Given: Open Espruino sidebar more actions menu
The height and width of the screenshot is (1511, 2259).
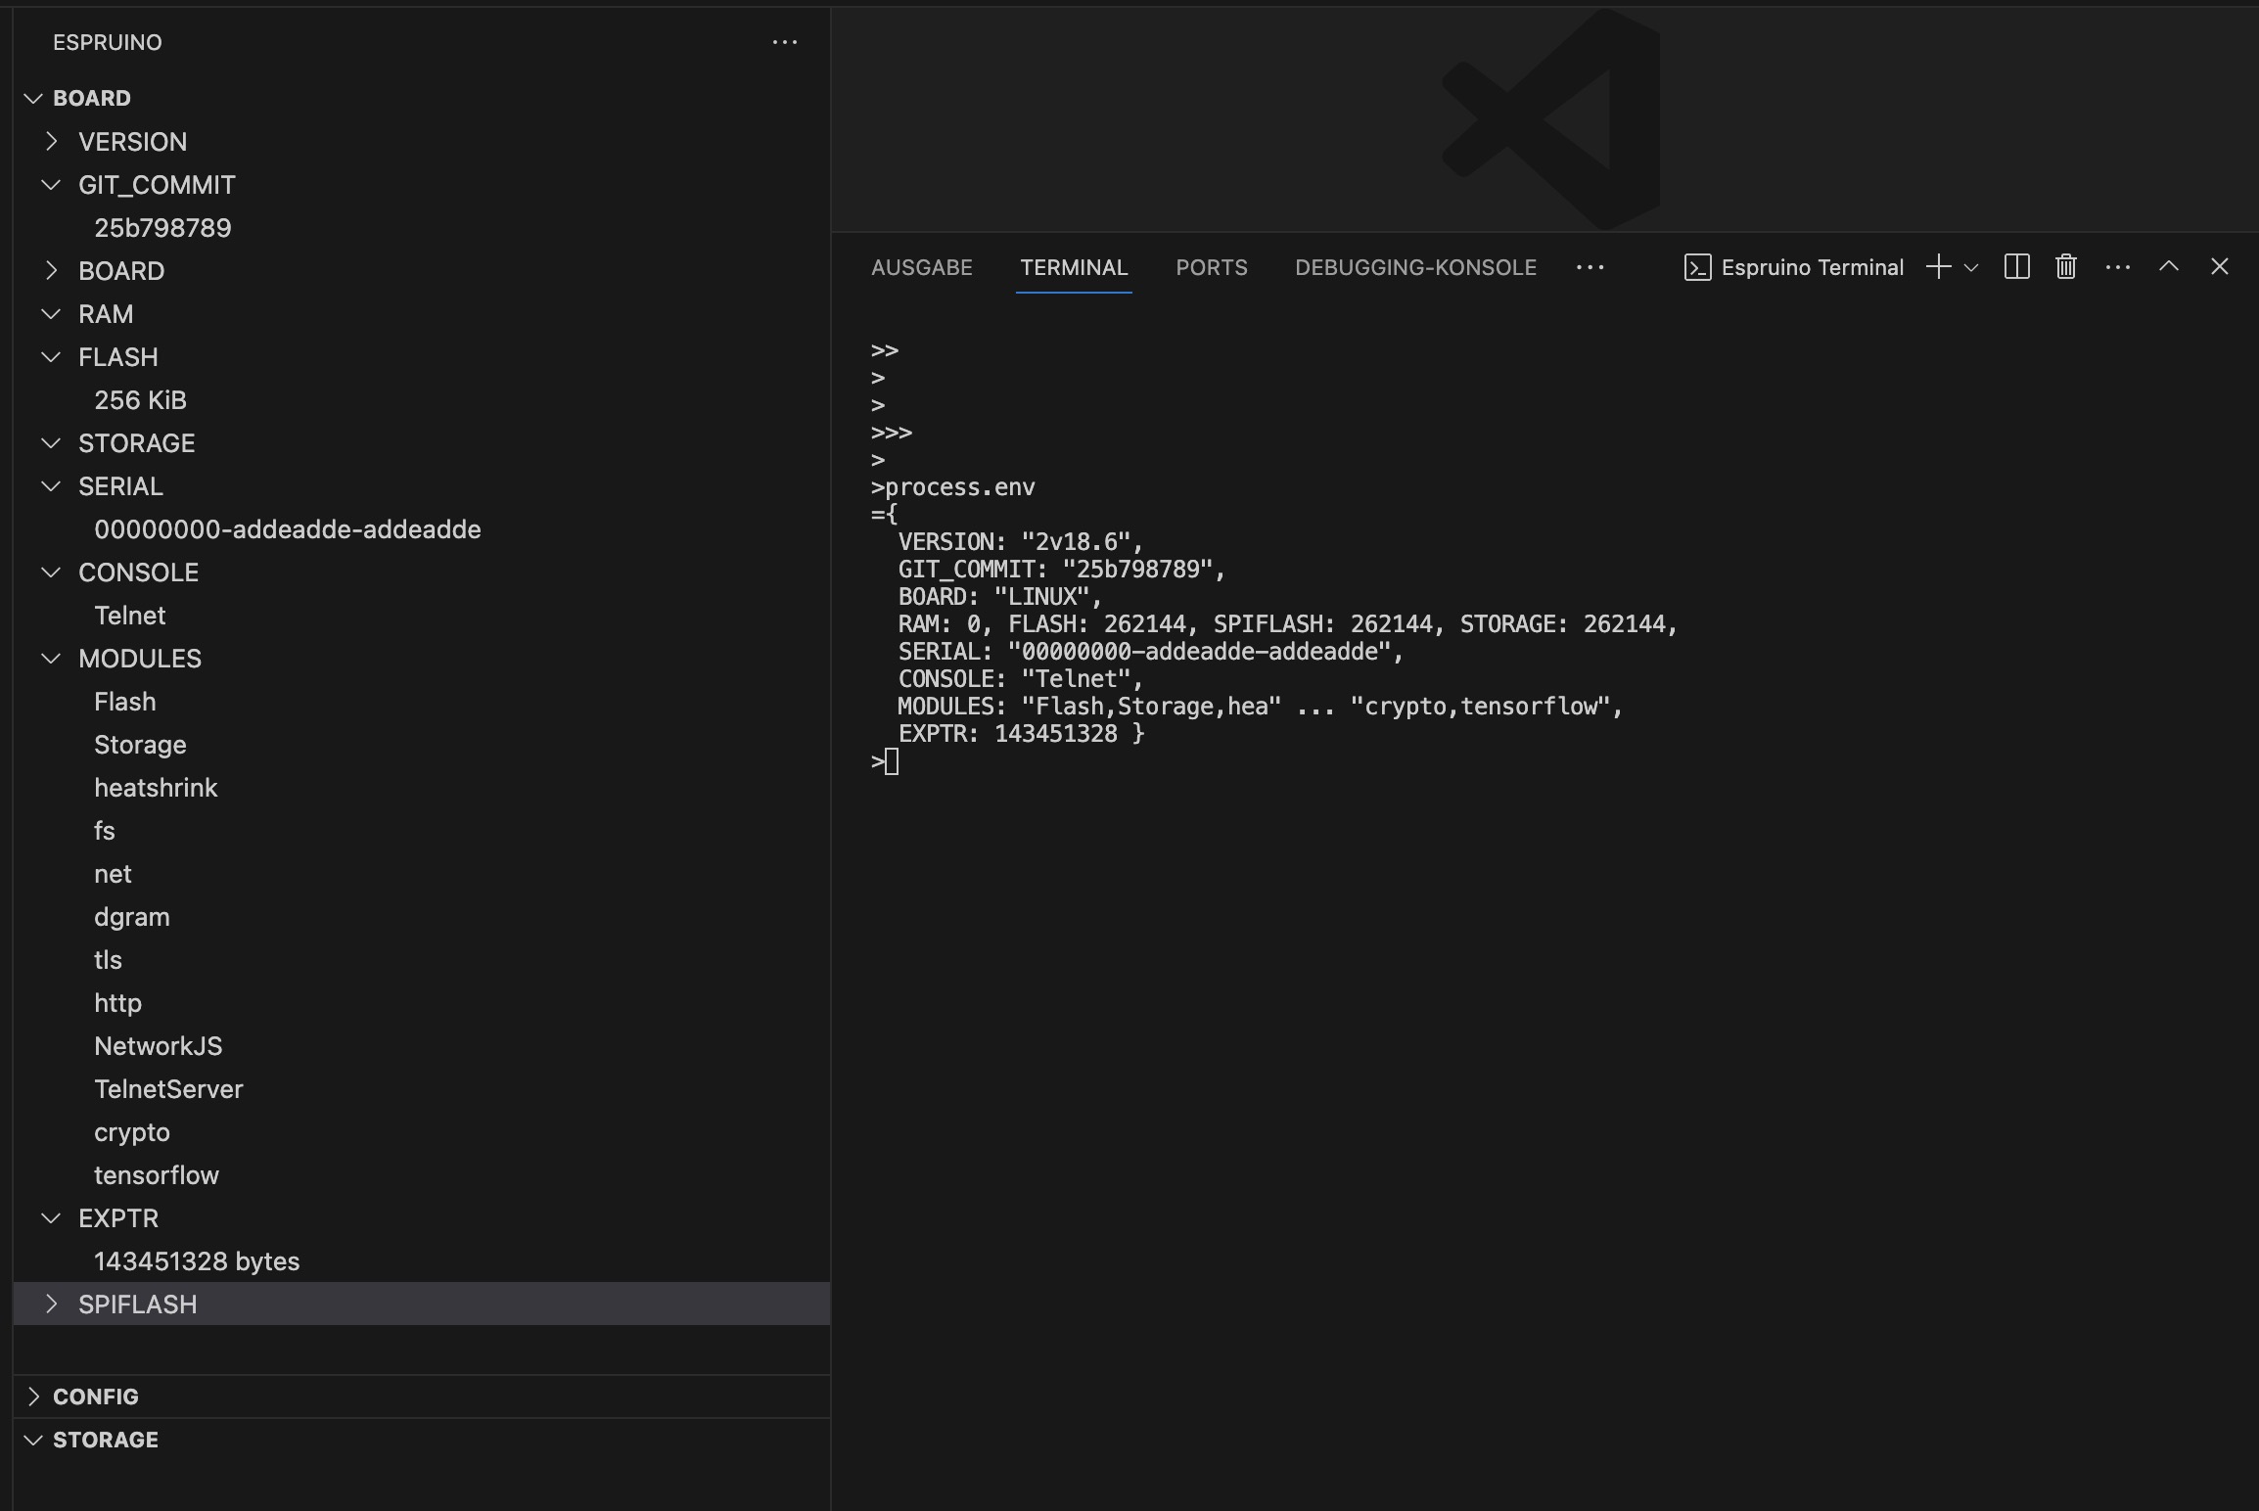Looking at the screenshot, I should 784,42.
